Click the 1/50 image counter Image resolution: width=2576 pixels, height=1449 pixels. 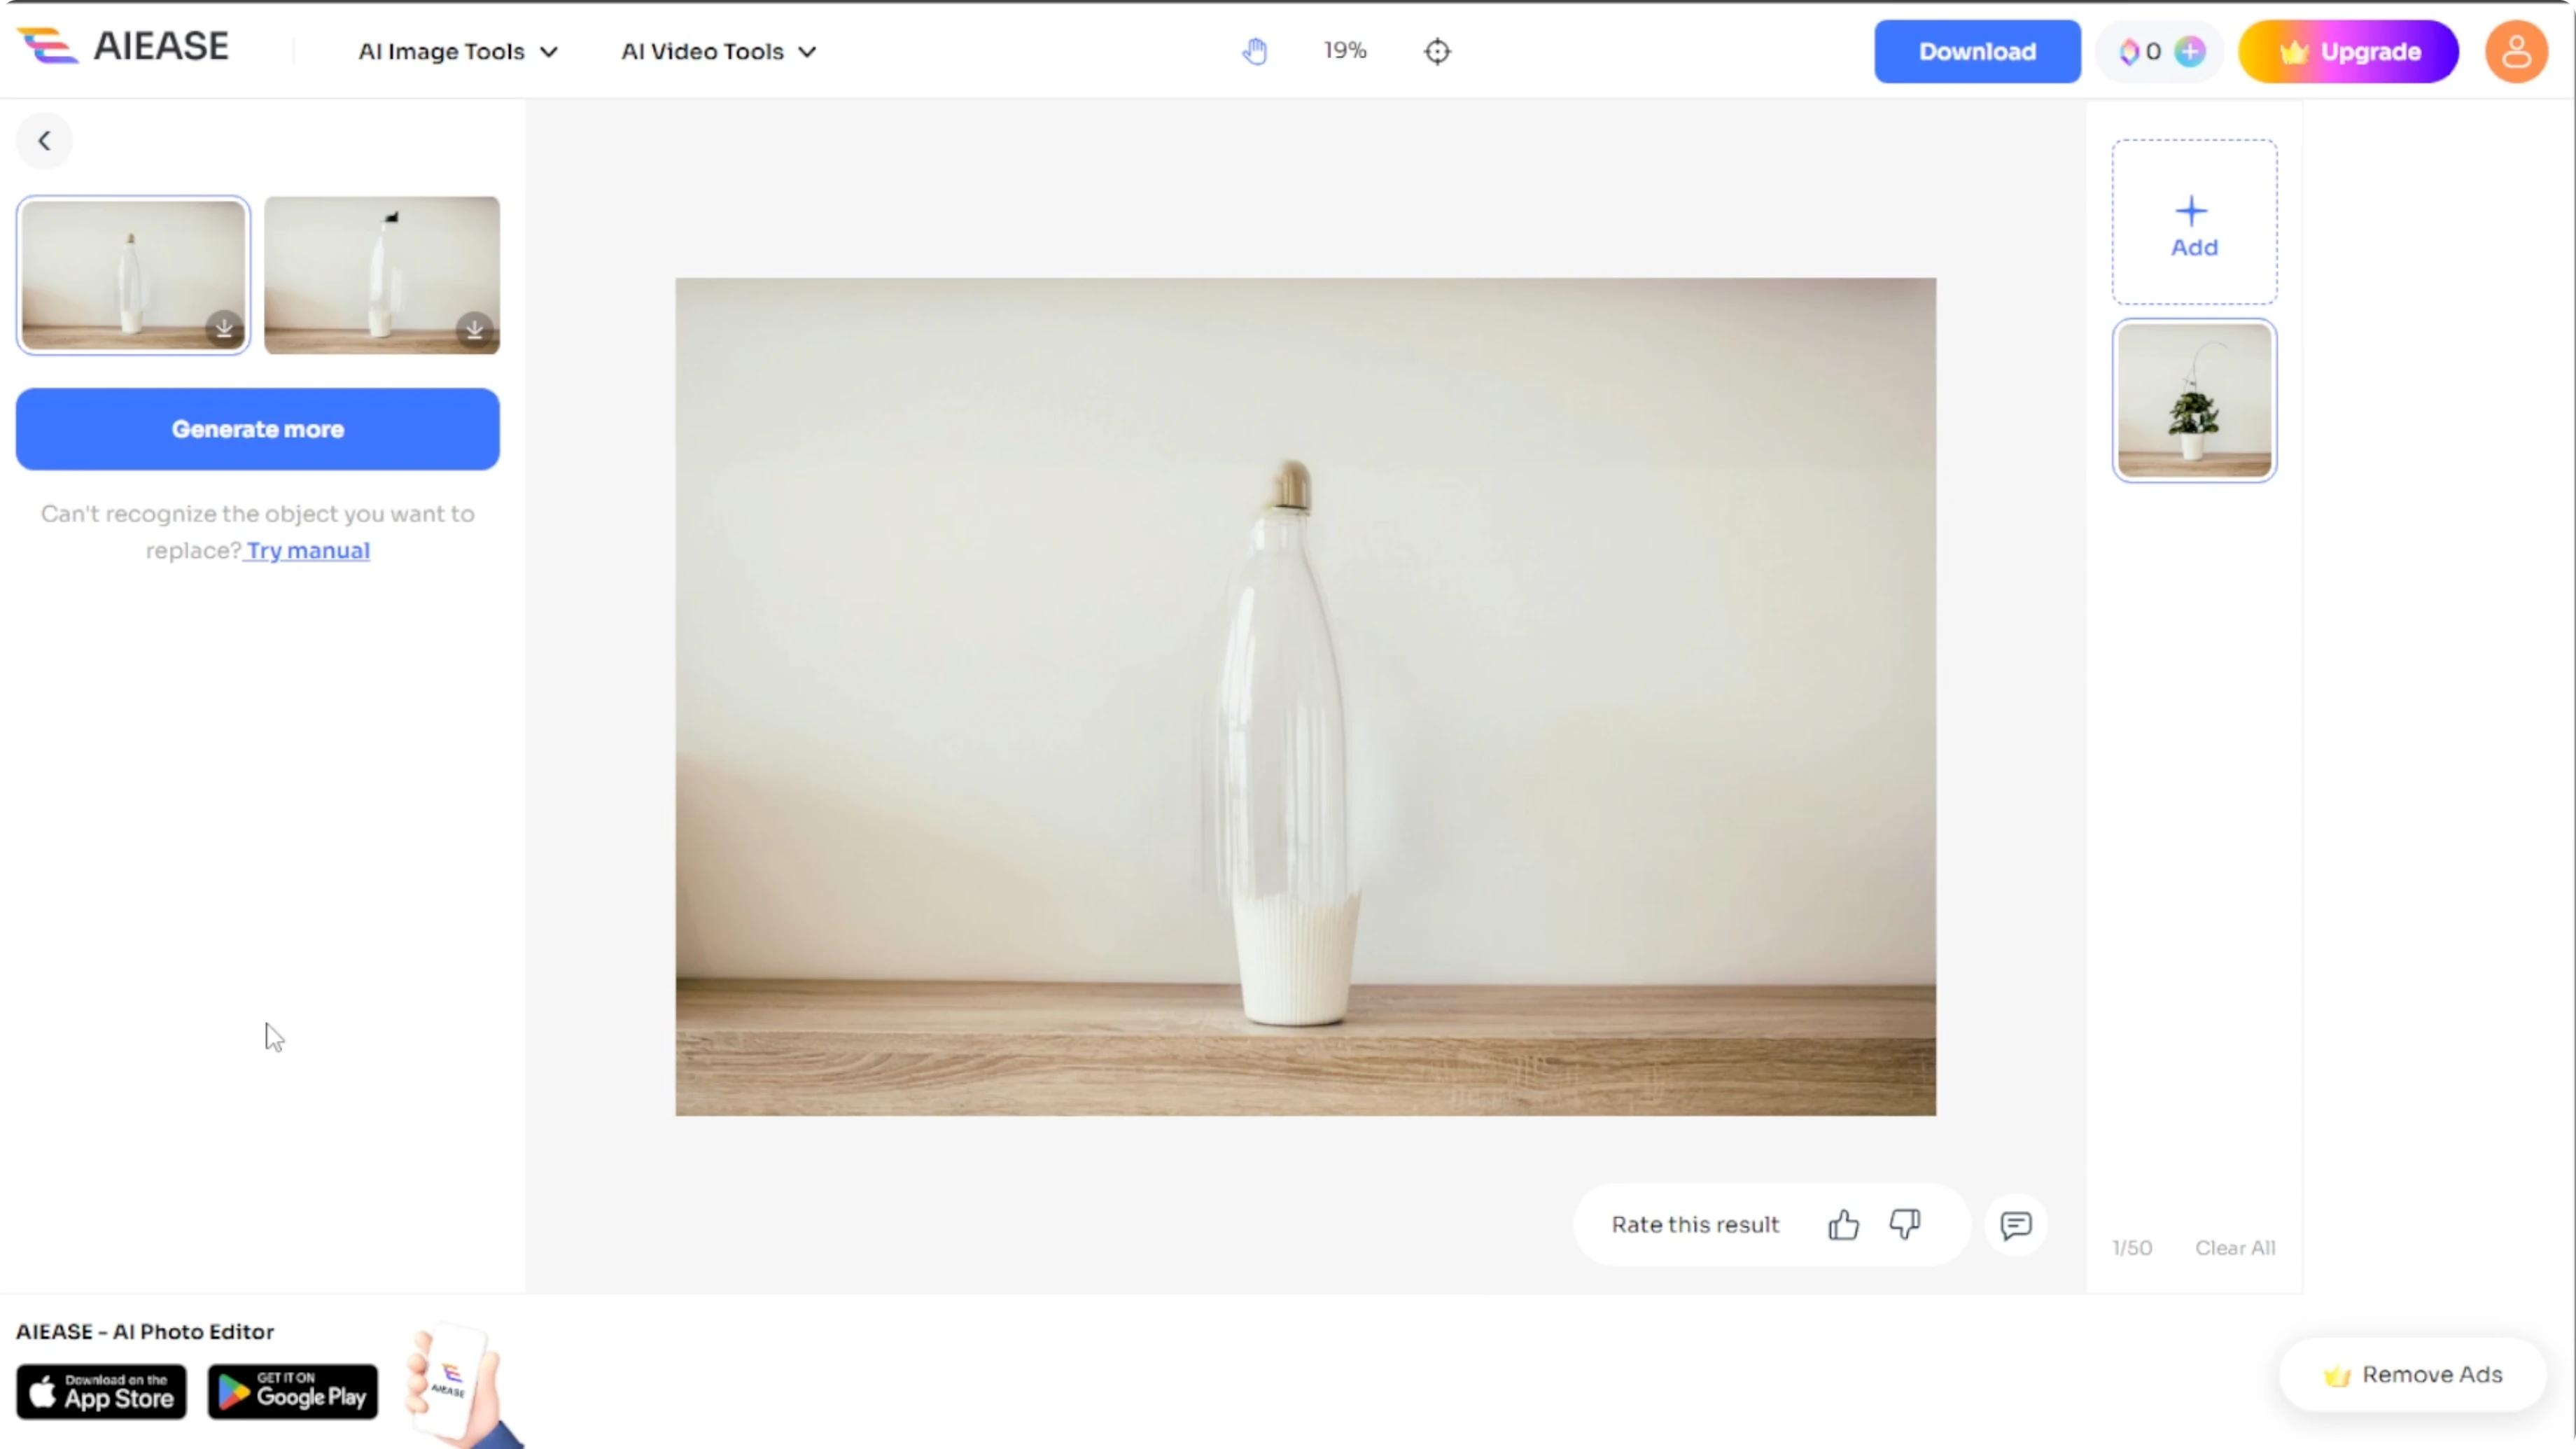2131,1248
